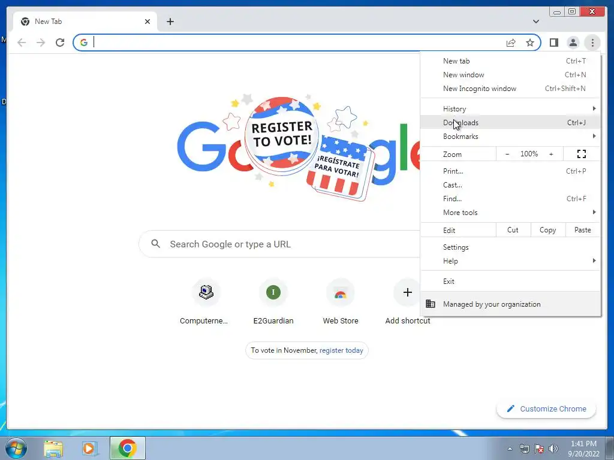This screenshot has height=460, width=614.
Task: Click Cut in the Edit row
Action: [513, 230]
